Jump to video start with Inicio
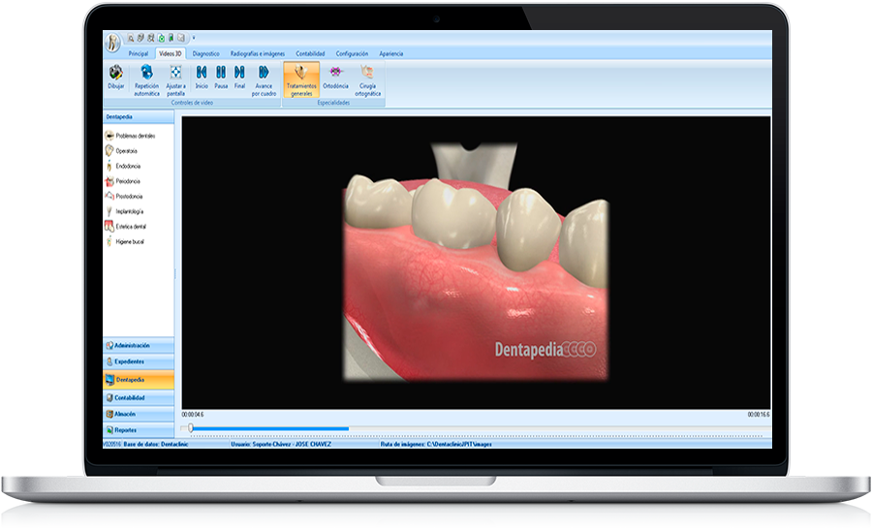 (202, 73)
